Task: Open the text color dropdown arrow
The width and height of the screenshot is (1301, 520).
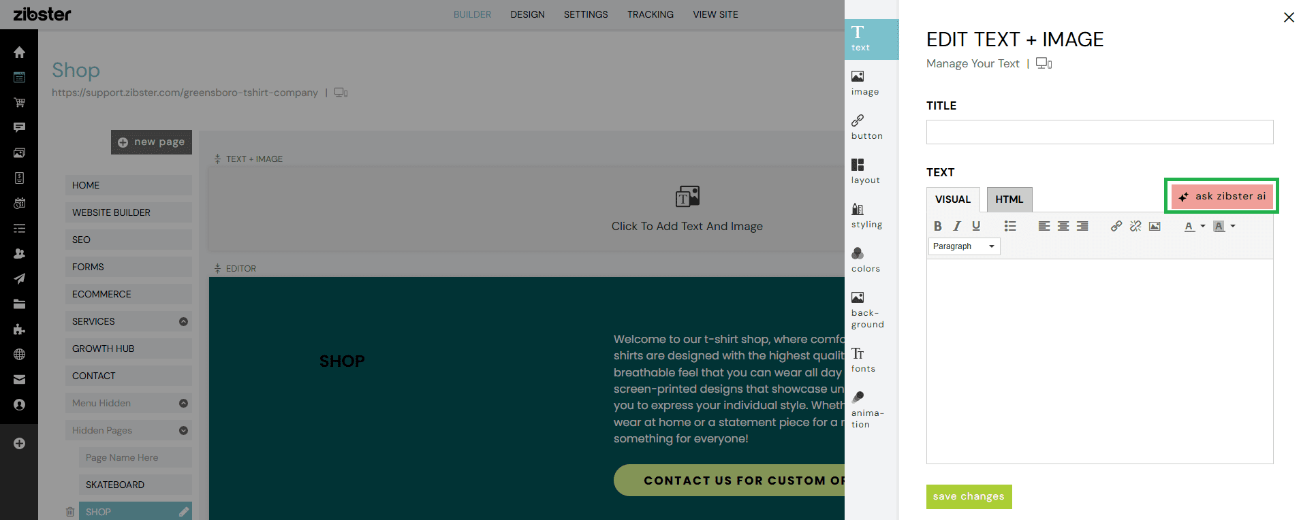Action: tap(1203, 226)
